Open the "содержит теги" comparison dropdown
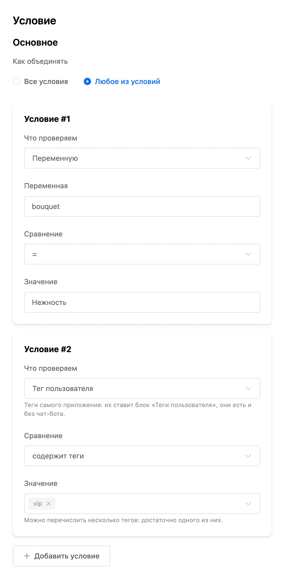This screenshot has height=572, width=287. 142,456
